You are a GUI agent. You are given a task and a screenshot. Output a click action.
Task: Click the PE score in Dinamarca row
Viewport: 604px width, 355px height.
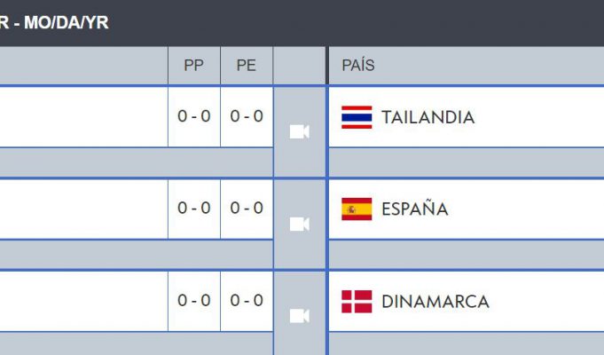click(x=247, y=300)
